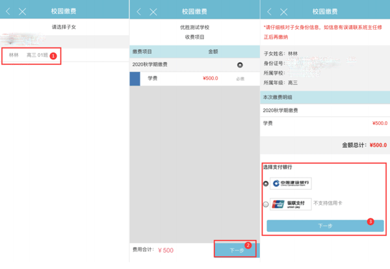390x269 pixels.
Task: Tap close X on fee items screen
Action: point(153,12)
